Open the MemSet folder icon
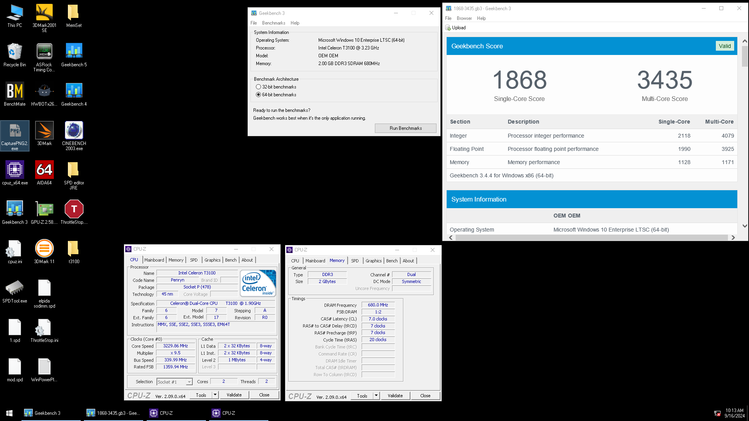This screenshot has width=749, height=421. point(74,16)
